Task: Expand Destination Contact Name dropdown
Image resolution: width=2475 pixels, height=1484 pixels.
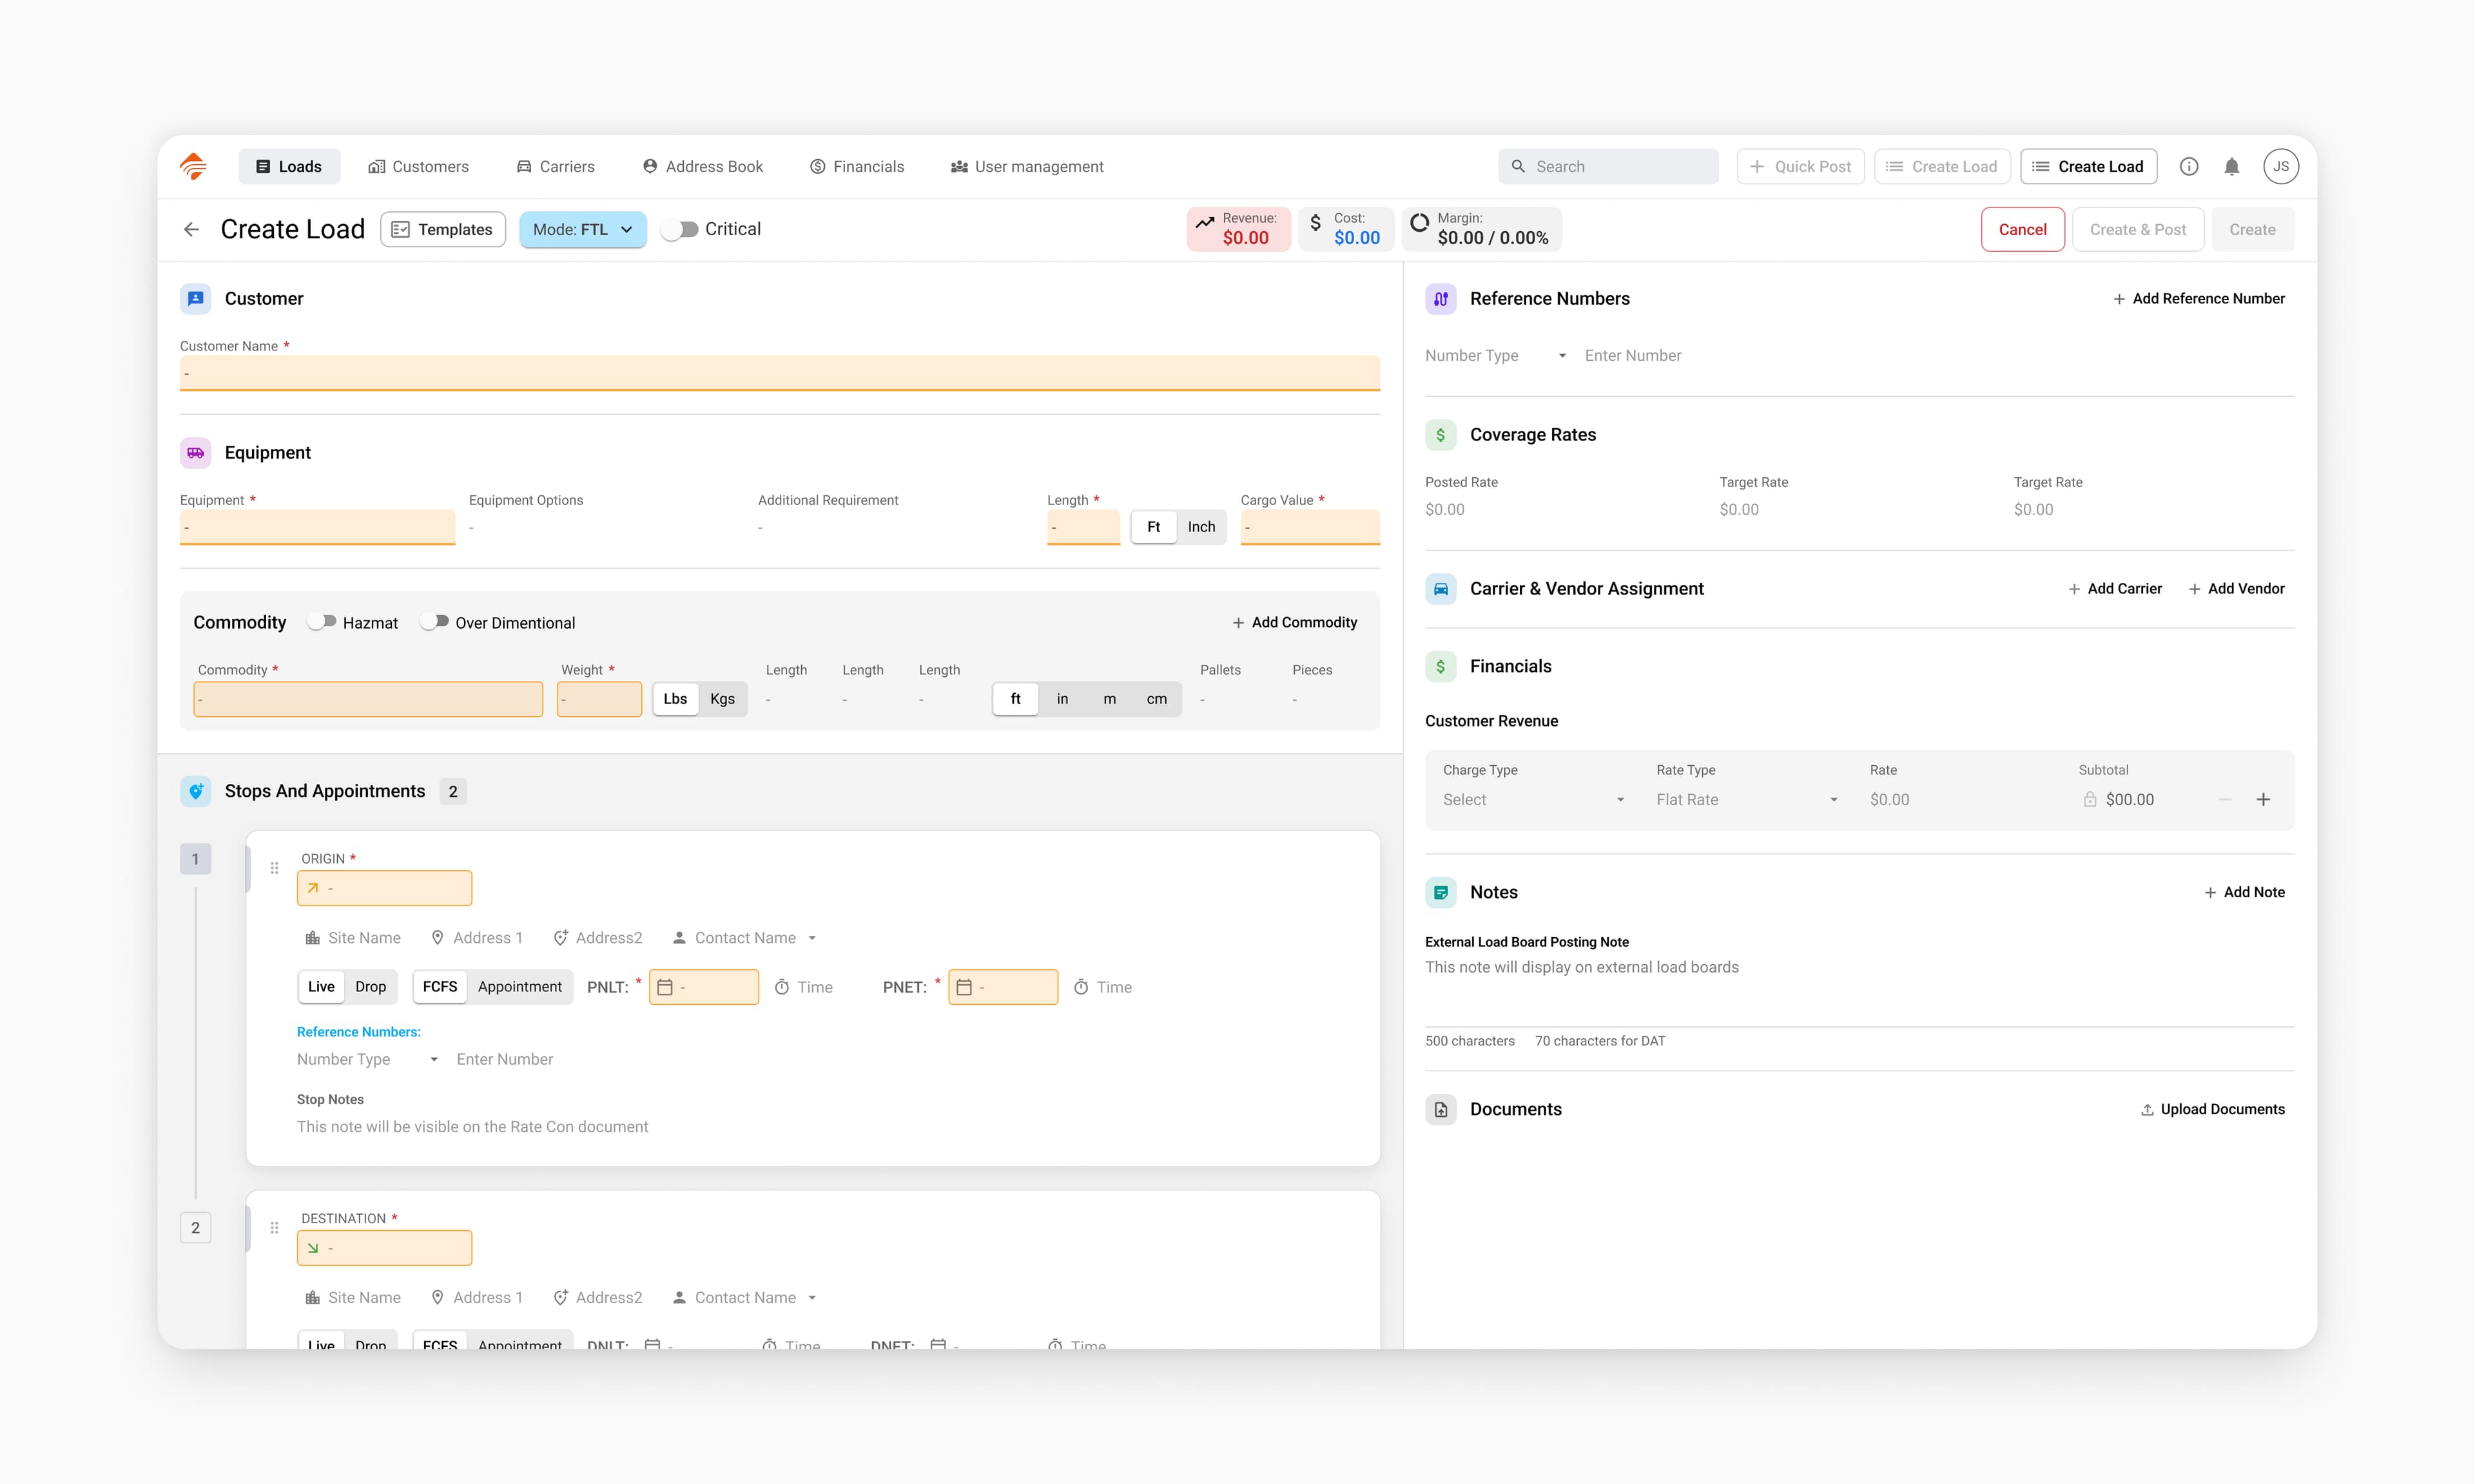Action: (745, 1298)
